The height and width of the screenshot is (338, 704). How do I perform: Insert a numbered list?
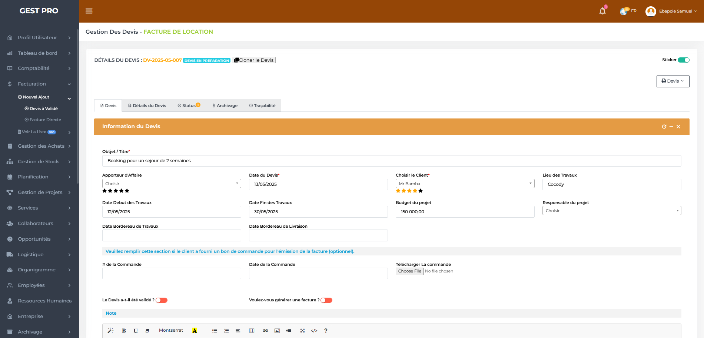[x=226, y=331]
